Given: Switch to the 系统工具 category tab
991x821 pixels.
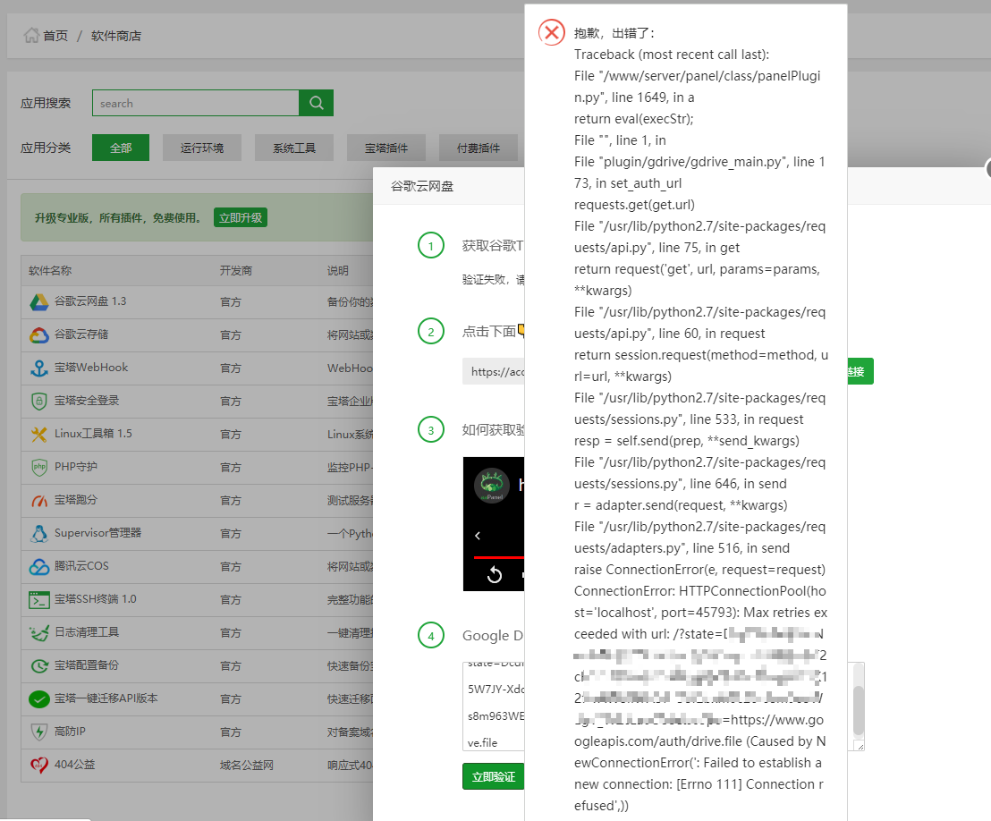Looking at the screenshot, I should 294,148.
